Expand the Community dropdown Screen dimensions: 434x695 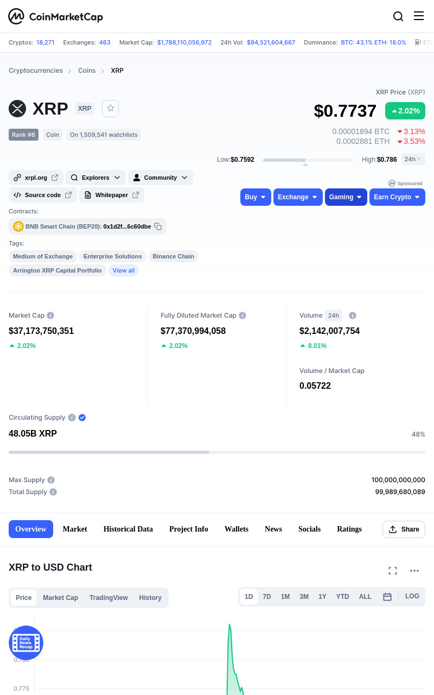coord(161,178)
